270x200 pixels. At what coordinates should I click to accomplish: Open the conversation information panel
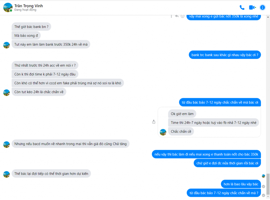(262, 7)
